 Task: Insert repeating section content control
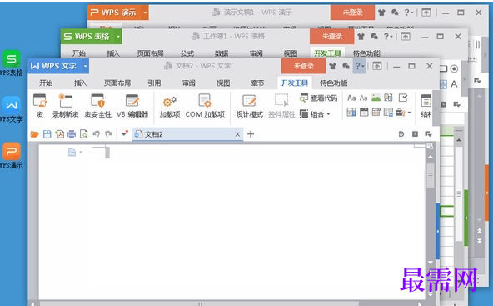(389, 112)
